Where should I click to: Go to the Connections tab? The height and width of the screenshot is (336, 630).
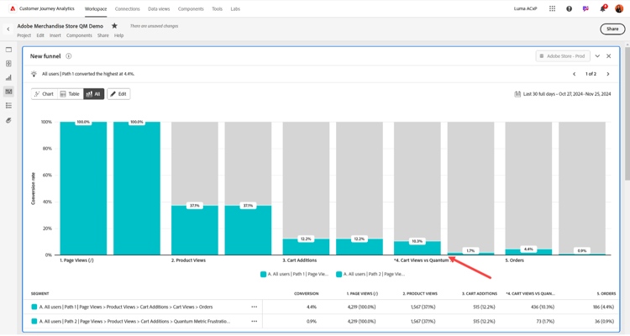click(128, 9)
